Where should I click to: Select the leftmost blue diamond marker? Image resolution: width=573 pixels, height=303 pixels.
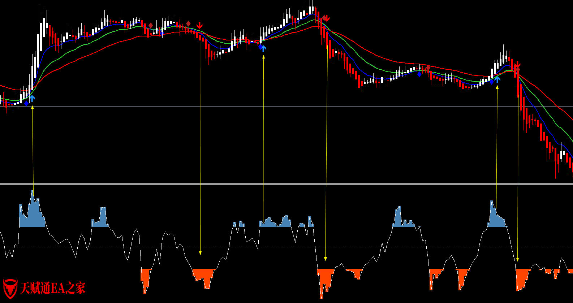click(x=26, y=104)
